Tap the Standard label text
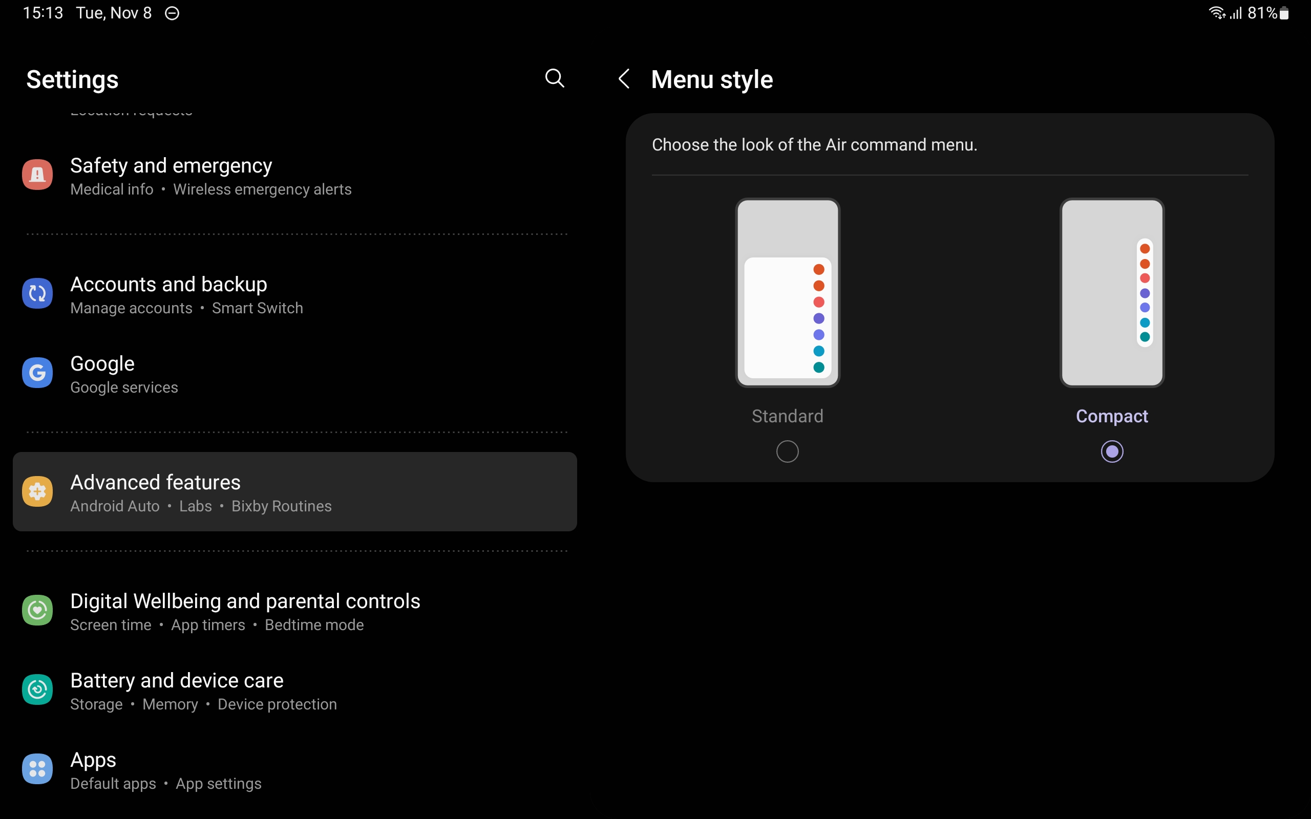This screenshot has width=1311, height=819. pos(787,416)
